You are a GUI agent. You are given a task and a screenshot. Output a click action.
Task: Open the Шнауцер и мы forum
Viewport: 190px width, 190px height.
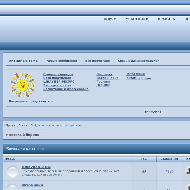click(36, 167)
